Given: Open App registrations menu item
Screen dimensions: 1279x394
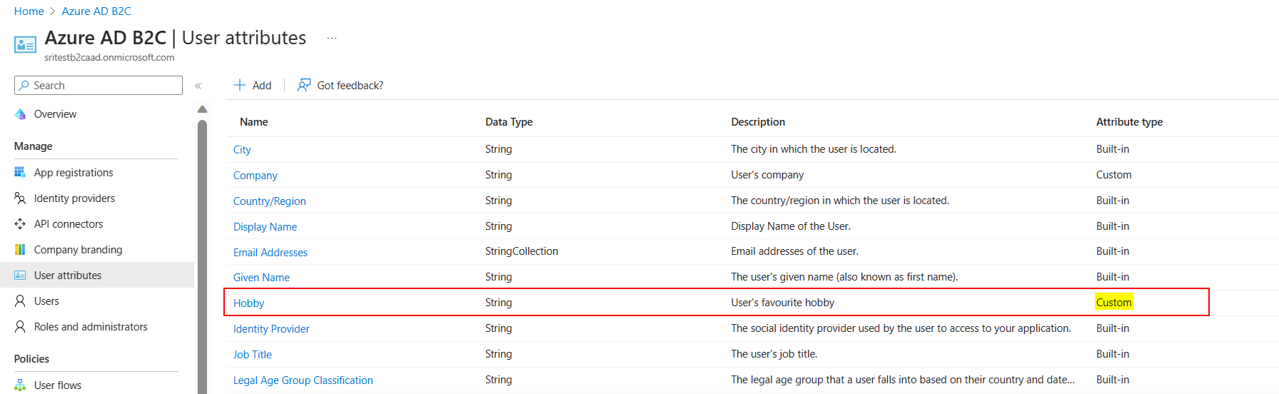Looking at the screenshot, I should (x=74, y=173).
